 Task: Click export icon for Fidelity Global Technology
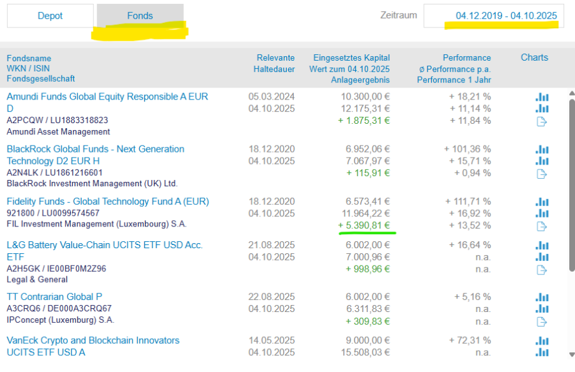click(x=542, y=226)
